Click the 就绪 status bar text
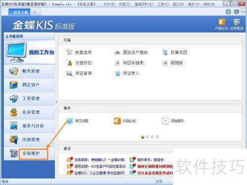The width and height of the screenshot is (247, 185). point(5,182)
